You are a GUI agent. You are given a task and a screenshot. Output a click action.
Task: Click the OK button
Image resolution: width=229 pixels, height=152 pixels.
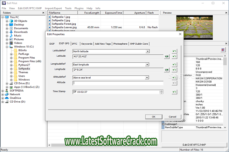(x=154, y=117)
